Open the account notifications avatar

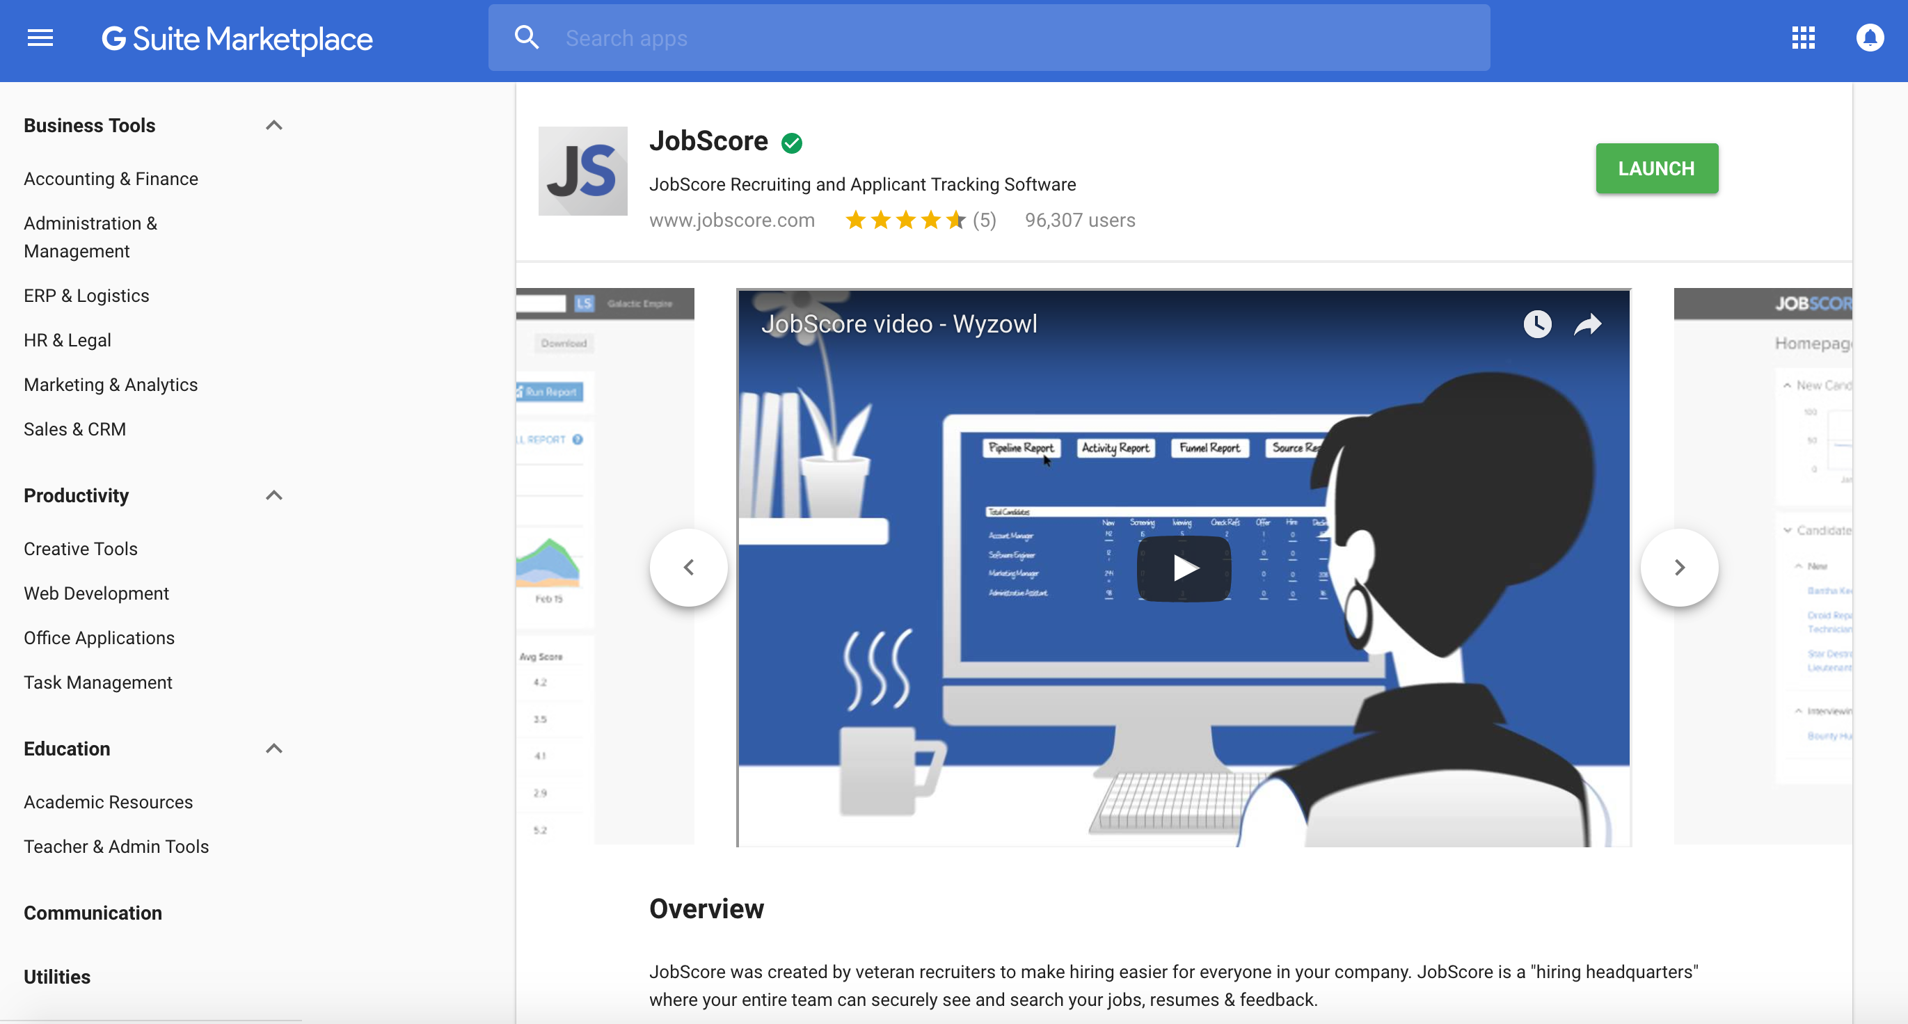pyautogui.click(x=1870, y=37)
